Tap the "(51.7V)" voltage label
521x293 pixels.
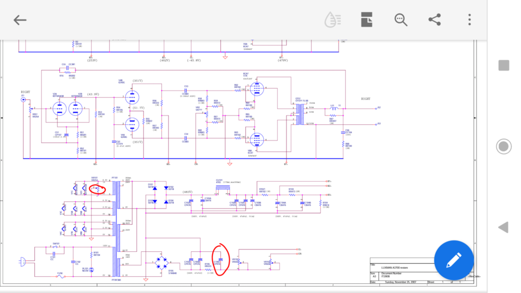(x=138, y=108)
